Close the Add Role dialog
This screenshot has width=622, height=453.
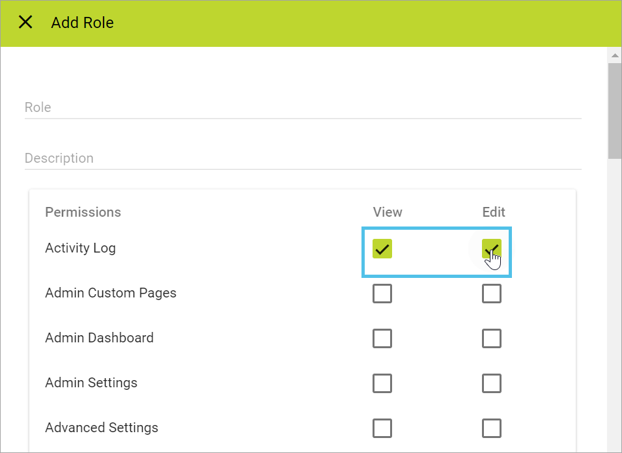coord(25,21)
